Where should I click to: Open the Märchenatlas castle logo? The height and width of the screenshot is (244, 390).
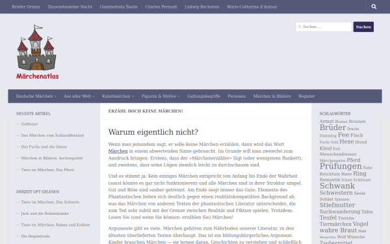coord(37,52)
